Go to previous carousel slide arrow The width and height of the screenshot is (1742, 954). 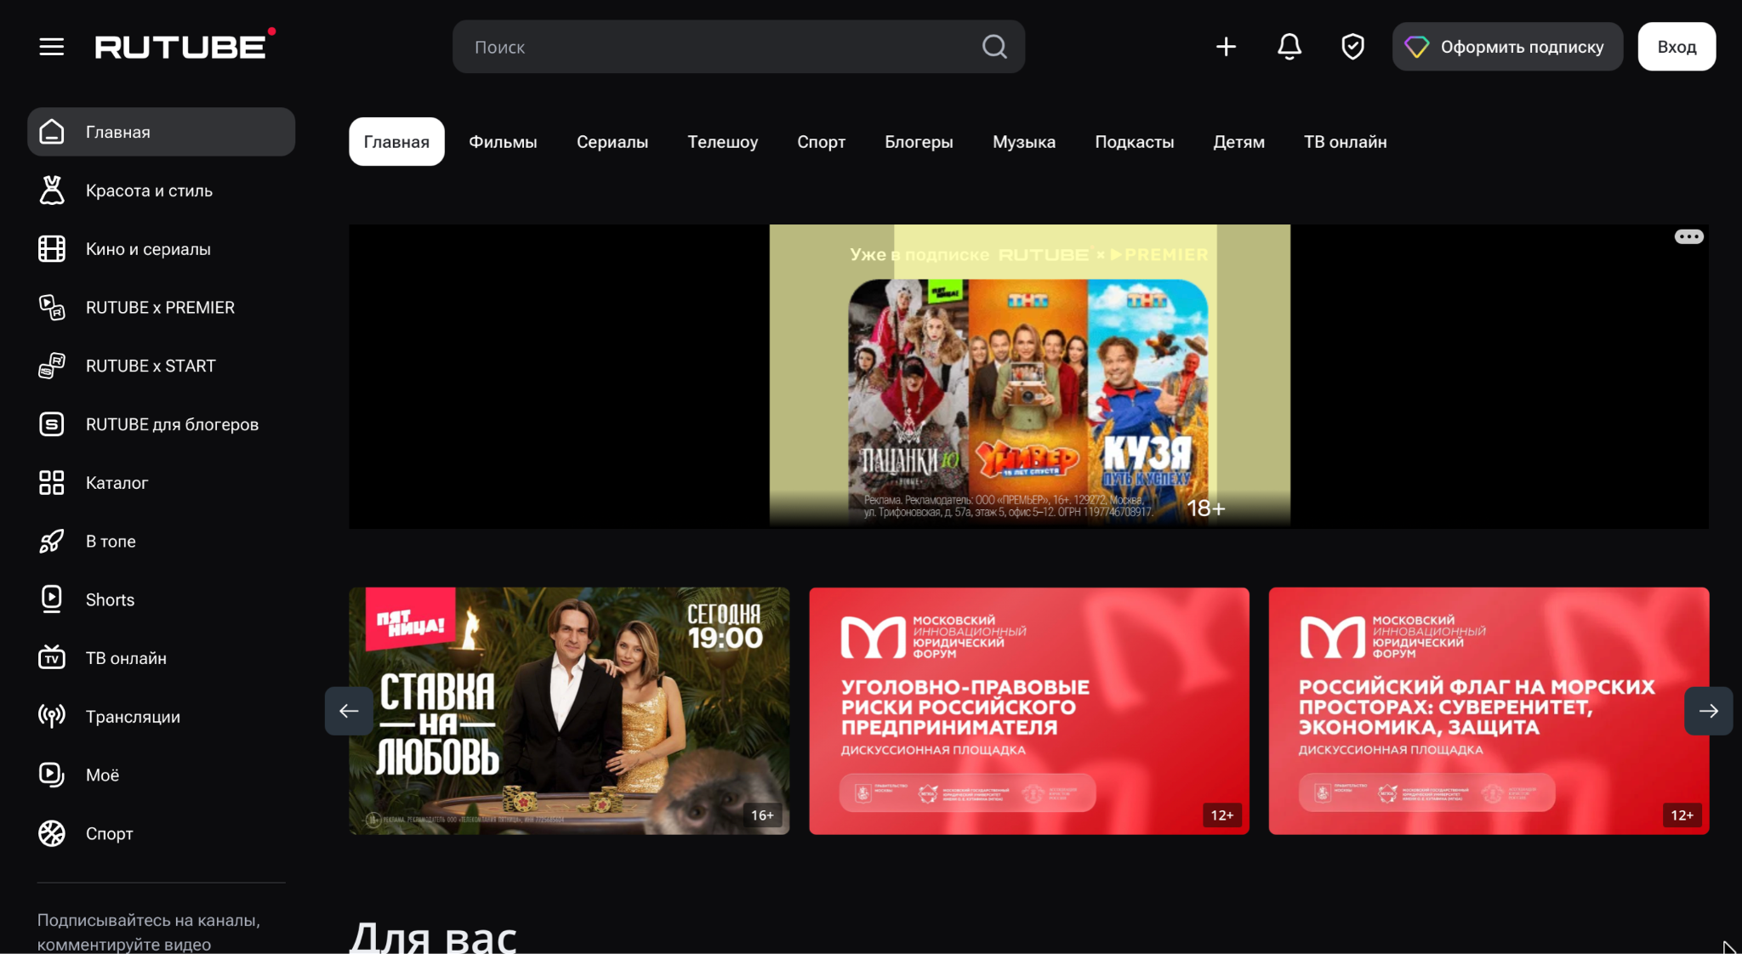pos(349,711)
